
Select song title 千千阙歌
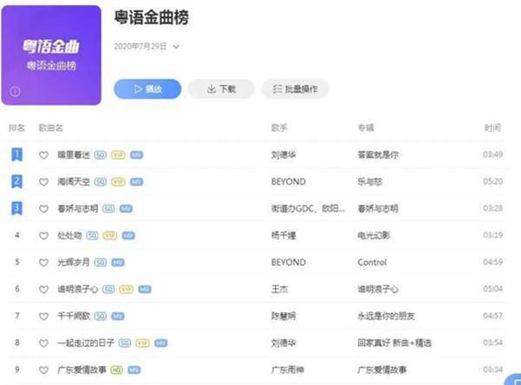(x=74, y=316)
